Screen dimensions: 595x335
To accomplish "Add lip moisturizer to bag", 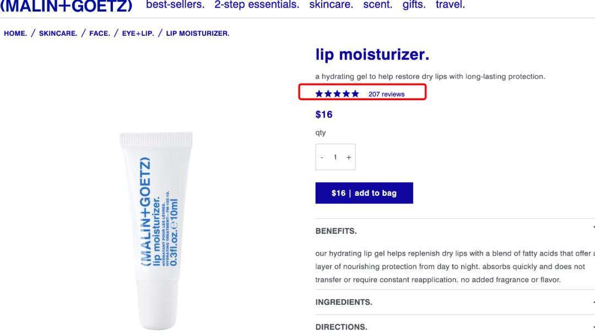I will (364, 193).
